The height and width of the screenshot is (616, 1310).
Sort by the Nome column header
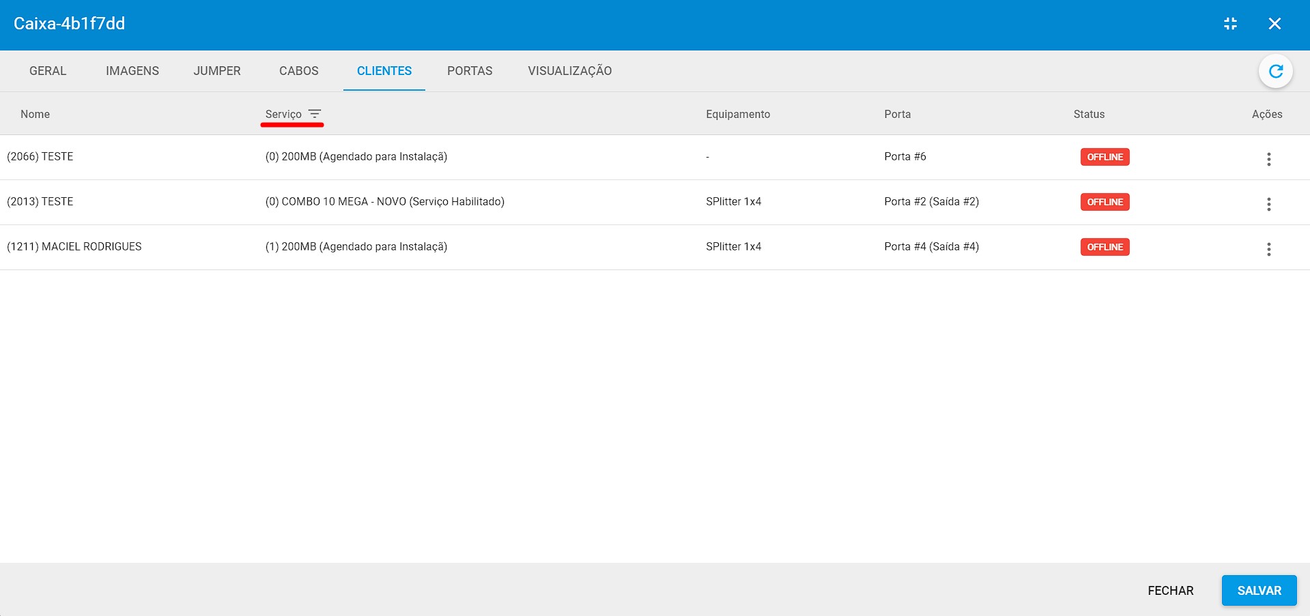35,114
